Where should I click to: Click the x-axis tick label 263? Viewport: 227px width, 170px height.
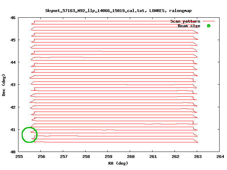[x=198, y=157]
